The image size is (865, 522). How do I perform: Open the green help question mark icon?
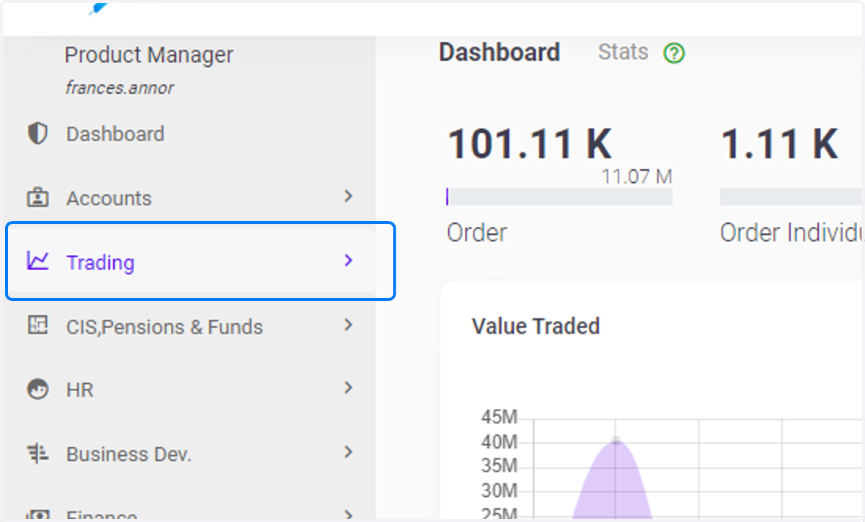click(674, 53)
